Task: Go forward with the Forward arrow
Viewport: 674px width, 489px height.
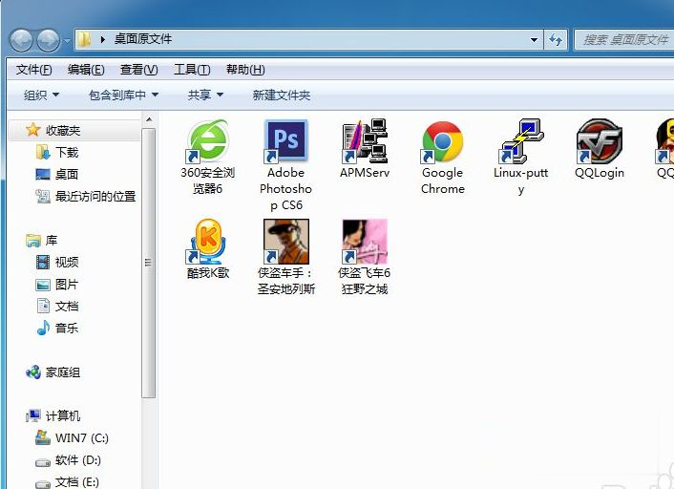Action: (48, 40)
